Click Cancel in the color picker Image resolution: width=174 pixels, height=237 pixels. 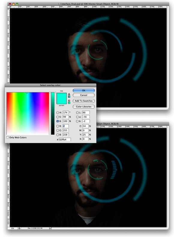(x=84, y=95)
